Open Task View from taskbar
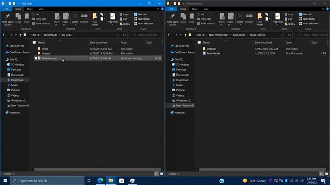This screenshot has width=330, height=185. pyautogui.click(x=89, y=180)
